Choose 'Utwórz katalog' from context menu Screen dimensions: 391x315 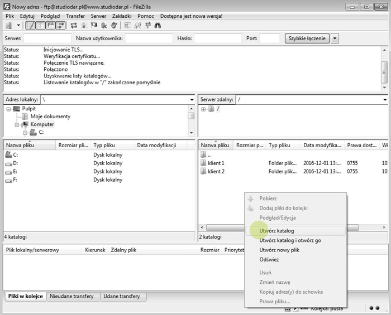[x=276, y=230]
